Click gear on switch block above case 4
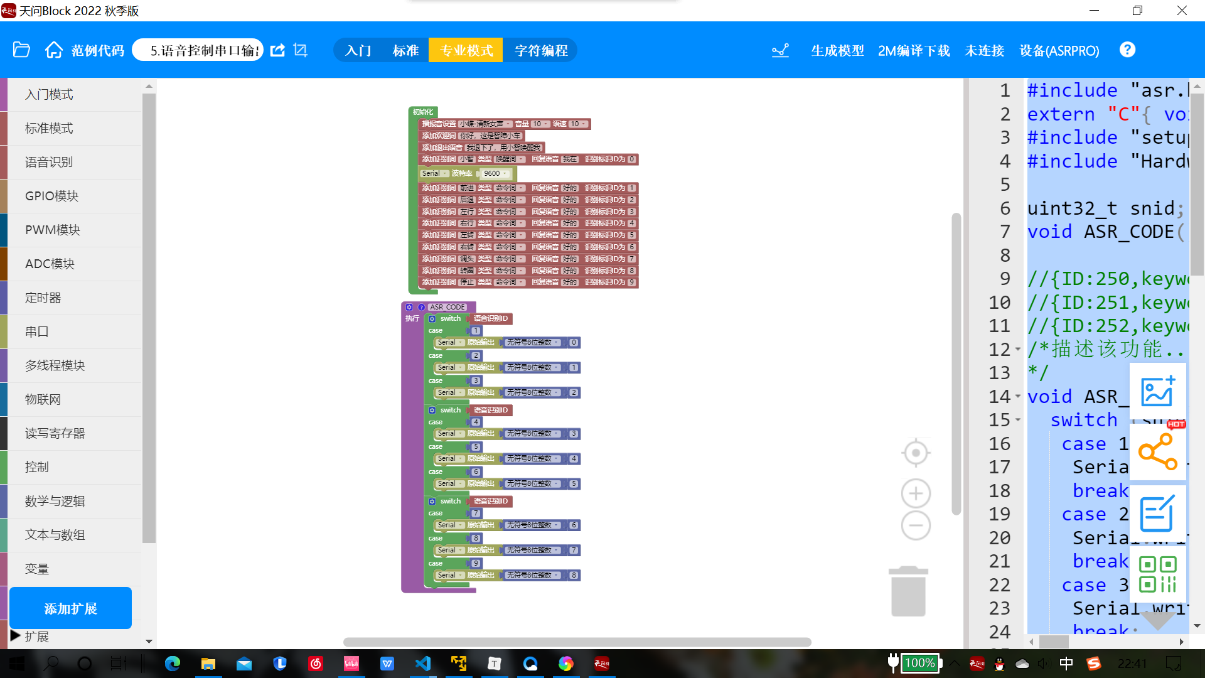The height and width of the screenshot is (678, 1205). [x=432, y=411]
